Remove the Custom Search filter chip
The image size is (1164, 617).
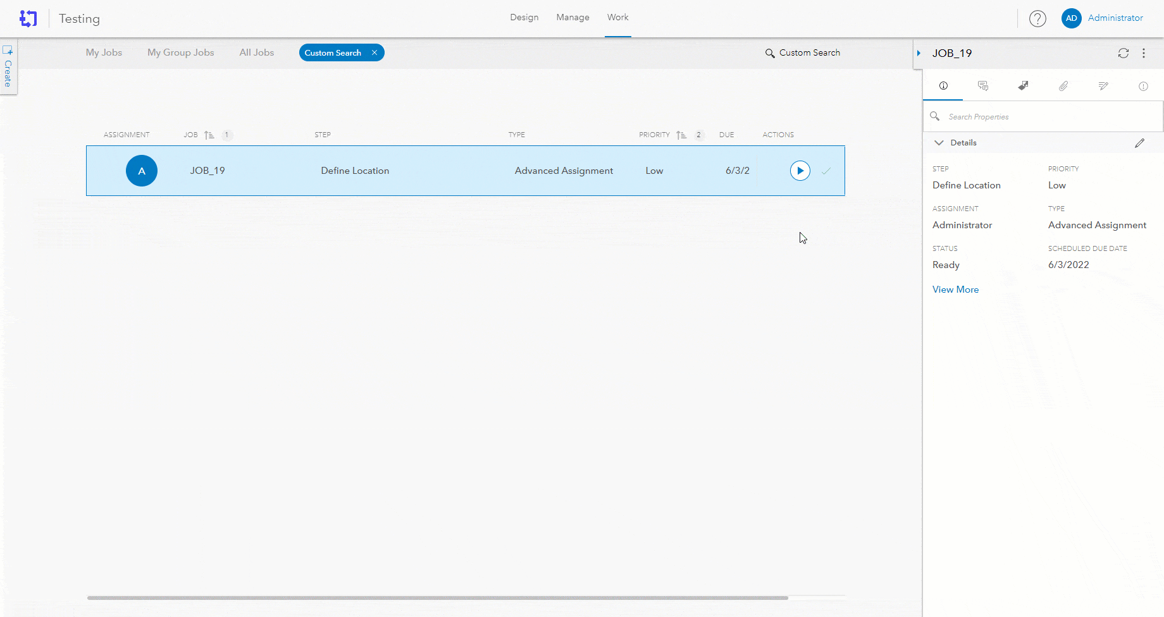pos(375,52)
